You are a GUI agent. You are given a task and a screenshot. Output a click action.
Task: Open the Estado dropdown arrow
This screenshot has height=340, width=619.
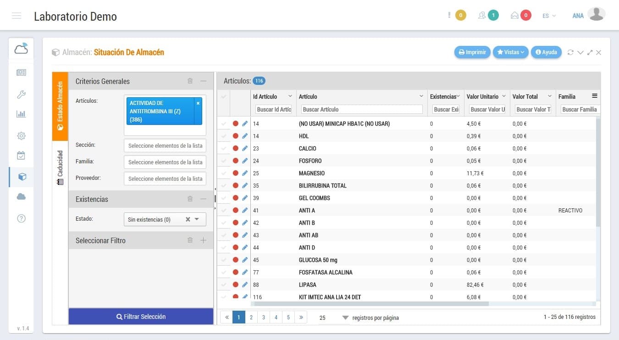tap(197, 219)
